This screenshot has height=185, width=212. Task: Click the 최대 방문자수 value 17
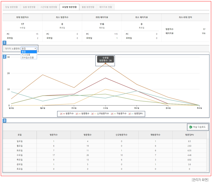(22, 24)
